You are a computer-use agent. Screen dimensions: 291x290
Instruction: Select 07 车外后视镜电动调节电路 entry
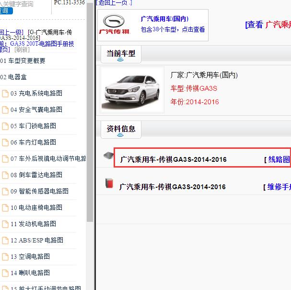(x=48, y=159)
